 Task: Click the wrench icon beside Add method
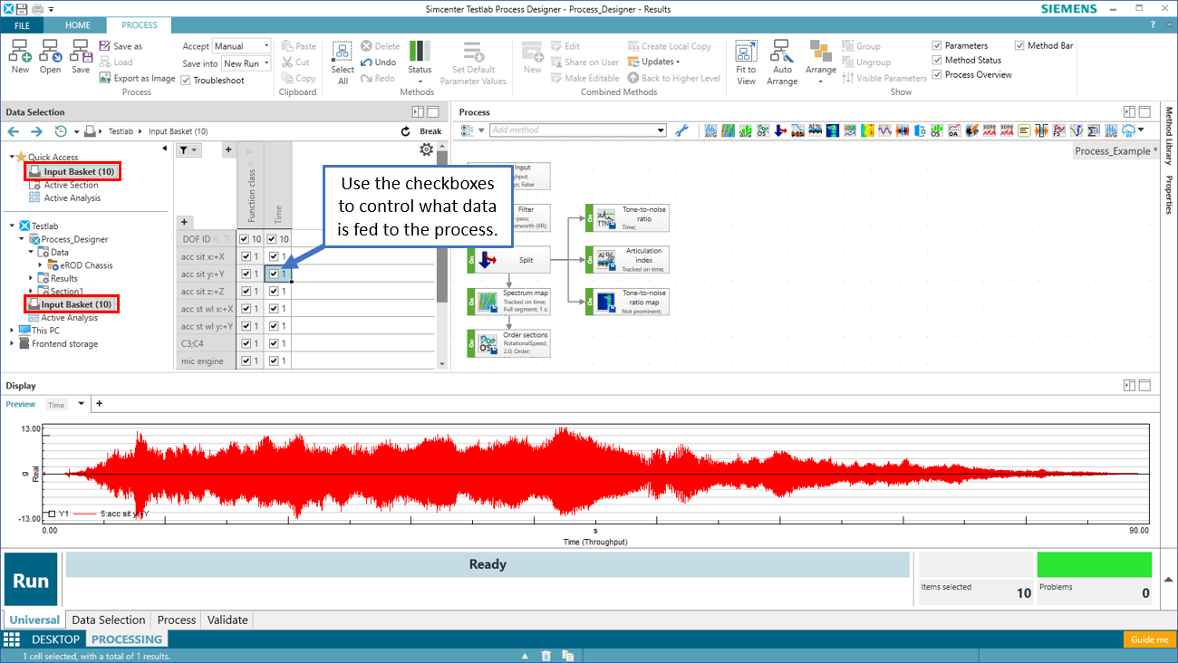(x=681, y=130)
